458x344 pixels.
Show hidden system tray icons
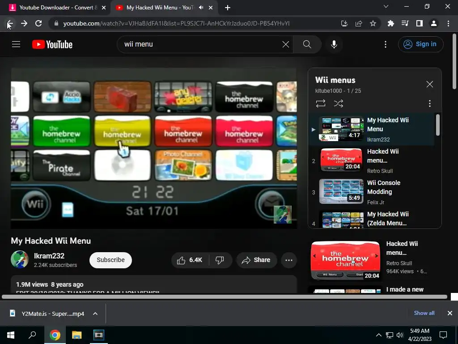(x=378, y=335)
